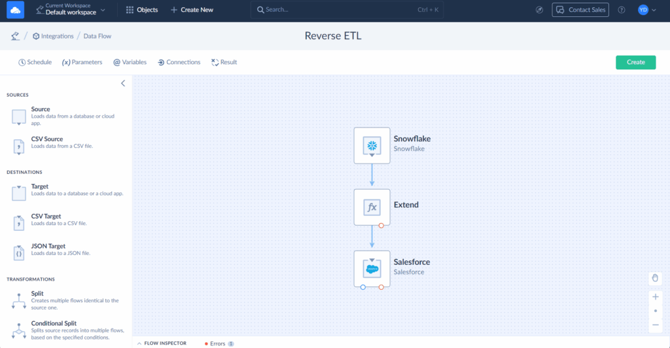The image size is (670, 348).
Task: Reset zoom using the dot control
Action: (655, 311)
